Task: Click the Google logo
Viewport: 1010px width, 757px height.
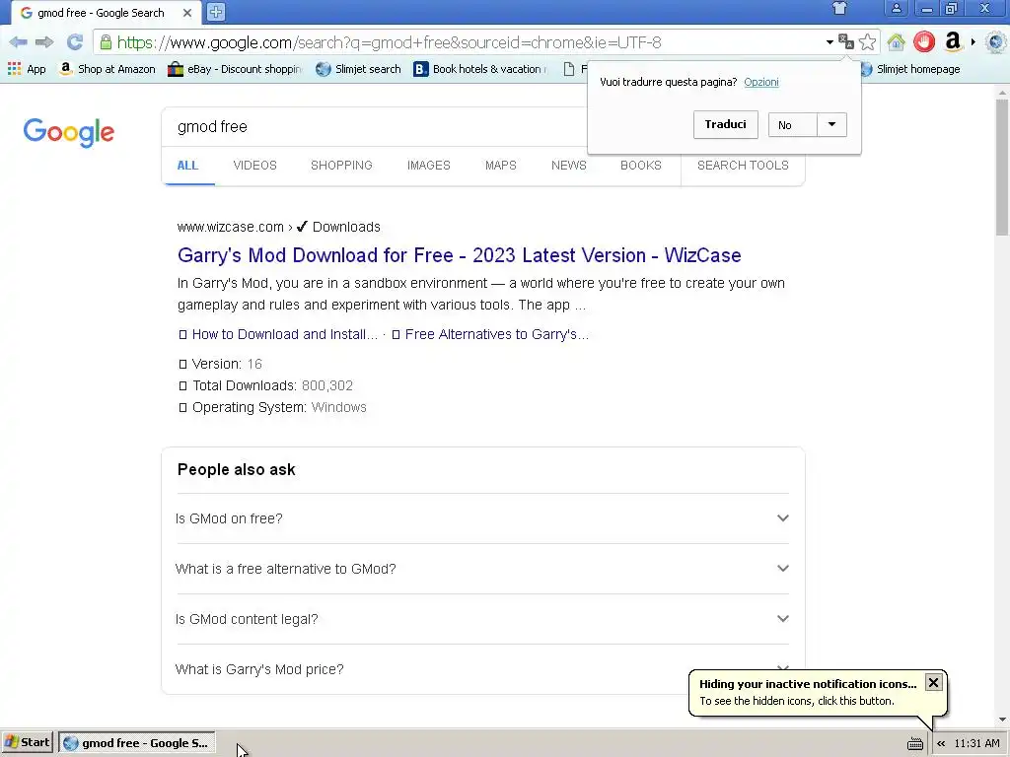Action: [69, 132]
